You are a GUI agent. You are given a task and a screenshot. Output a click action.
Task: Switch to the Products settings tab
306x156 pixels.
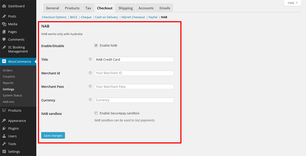[72, 8]
